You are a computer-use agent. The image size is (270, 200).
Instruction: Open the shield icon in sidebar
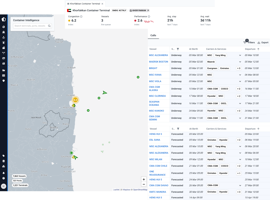click(4, 80)
